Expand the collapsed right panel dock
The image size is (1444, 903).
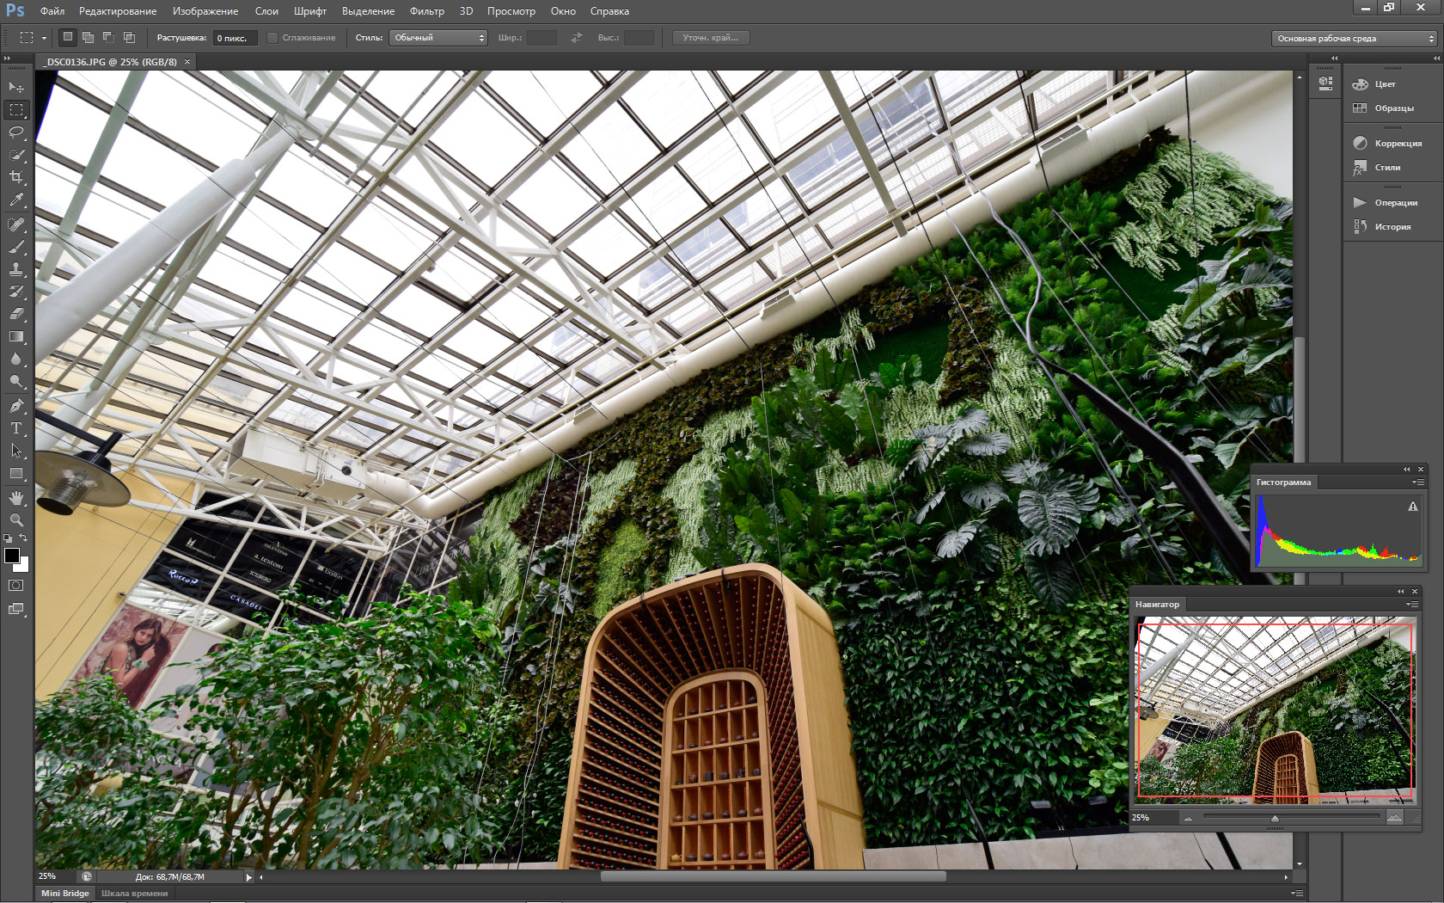pyautogui.click(x=1436, y=58)
